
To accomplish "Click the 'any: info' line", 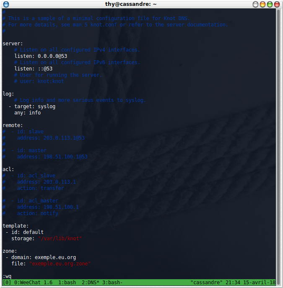I will 28,113.
